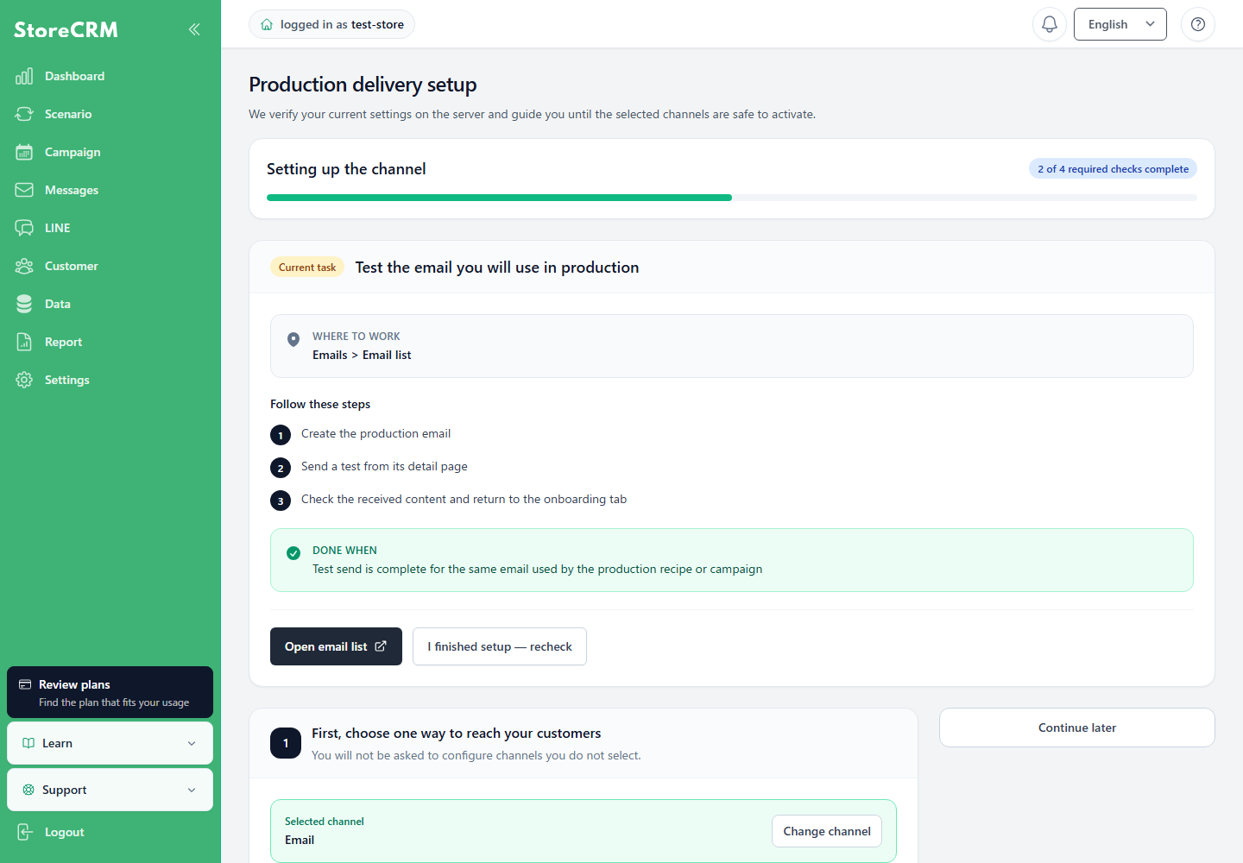
Task: Click the Settings gear icon
Action: coord(24,380)
